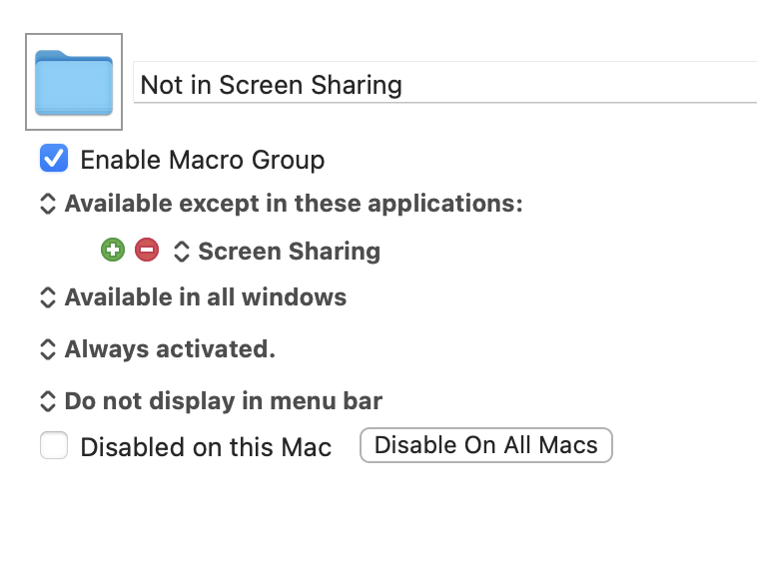This screenshot has height=561, width=757.
Task: Click the Enable Macro Group label text
Action: click(203, 160)
